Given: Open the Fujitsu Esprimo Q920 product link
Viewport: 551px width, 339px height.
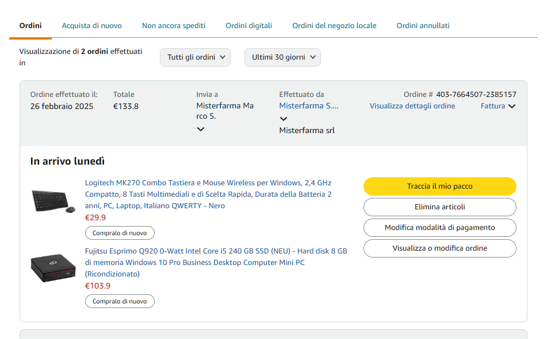Looking at the screenshot, I should (216, 262).
